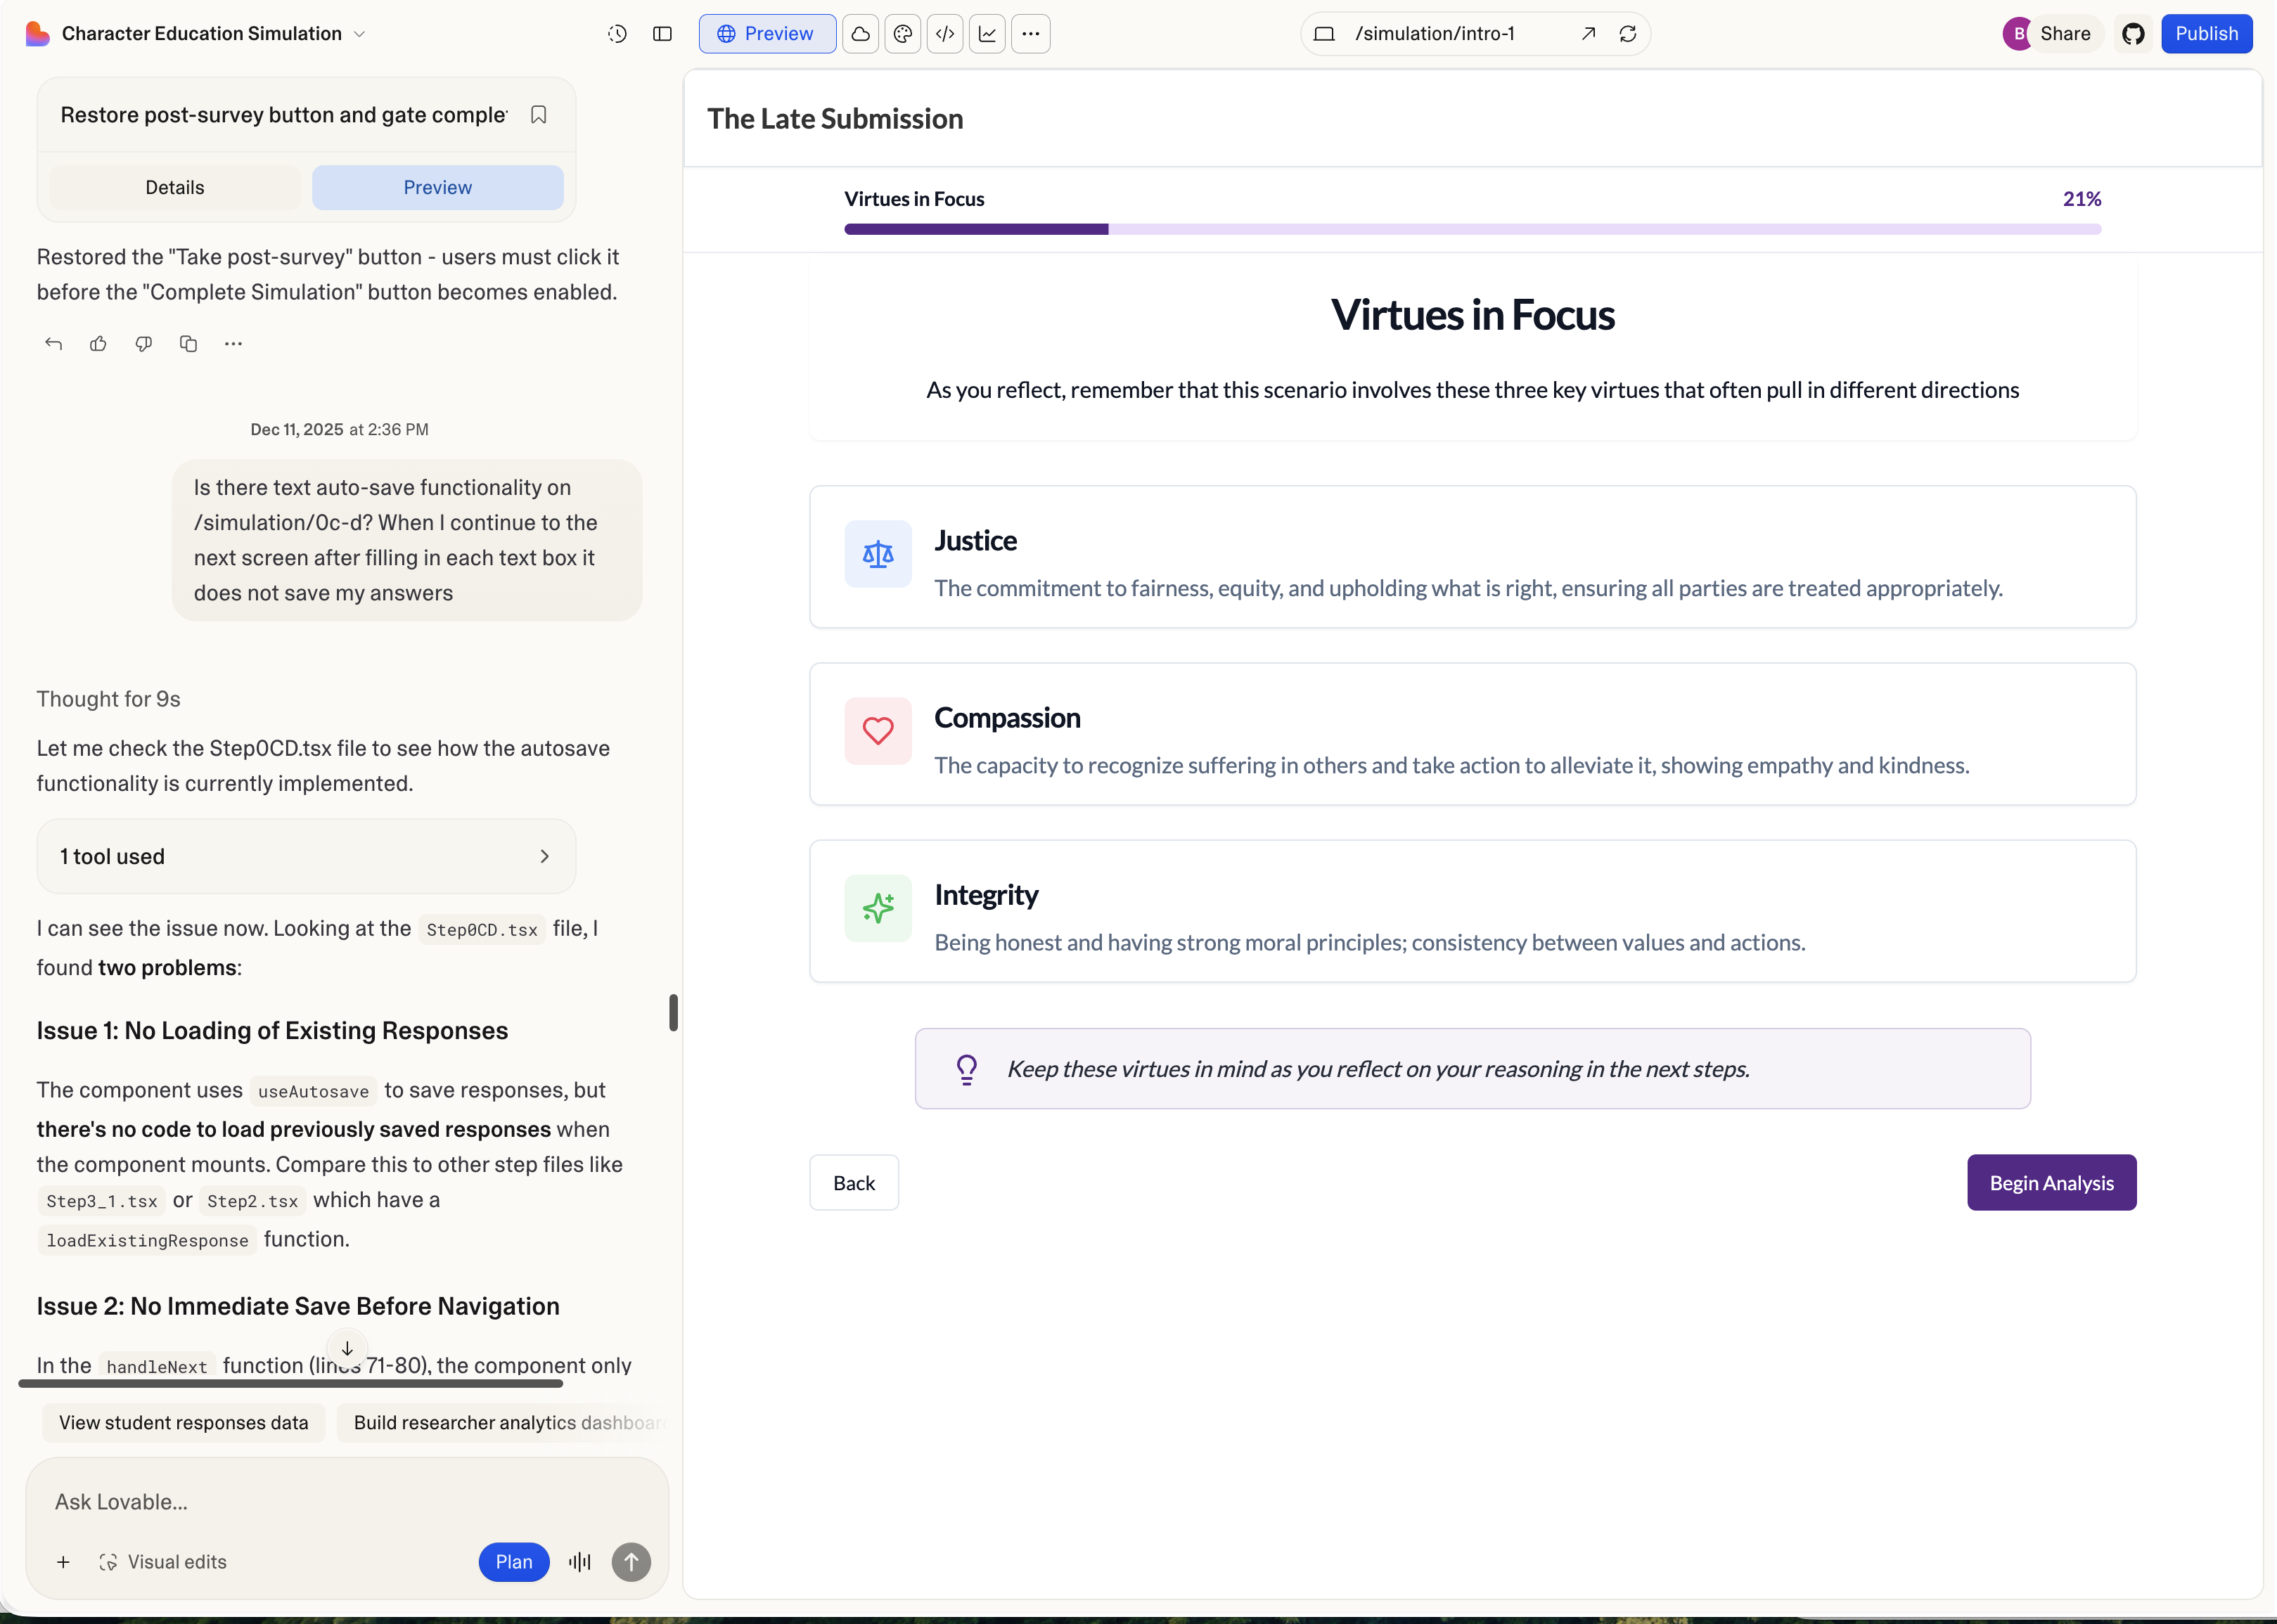This screenshot has width=2277, height=1624.
Task: Open version history clock icon
Action: point(617,34)
